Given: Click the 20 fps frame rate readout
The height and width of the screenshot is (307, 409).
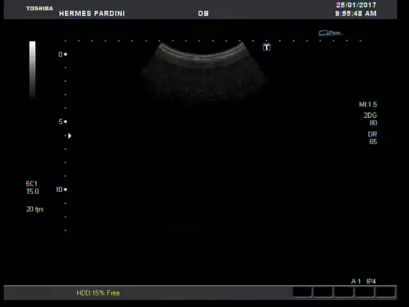Looking at the screenshot, I should click(x=35, y=209).
